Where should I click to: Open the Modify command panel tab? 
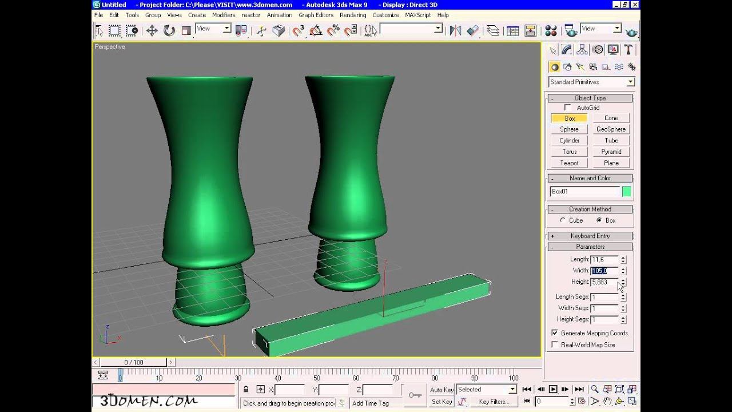coord(567,50)
